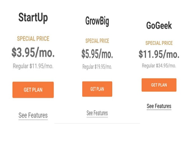Screen dimensions: 191x142
Task: Click SPECIAL PRICE label above $5.95/mo.
Action: click(97, 41)
